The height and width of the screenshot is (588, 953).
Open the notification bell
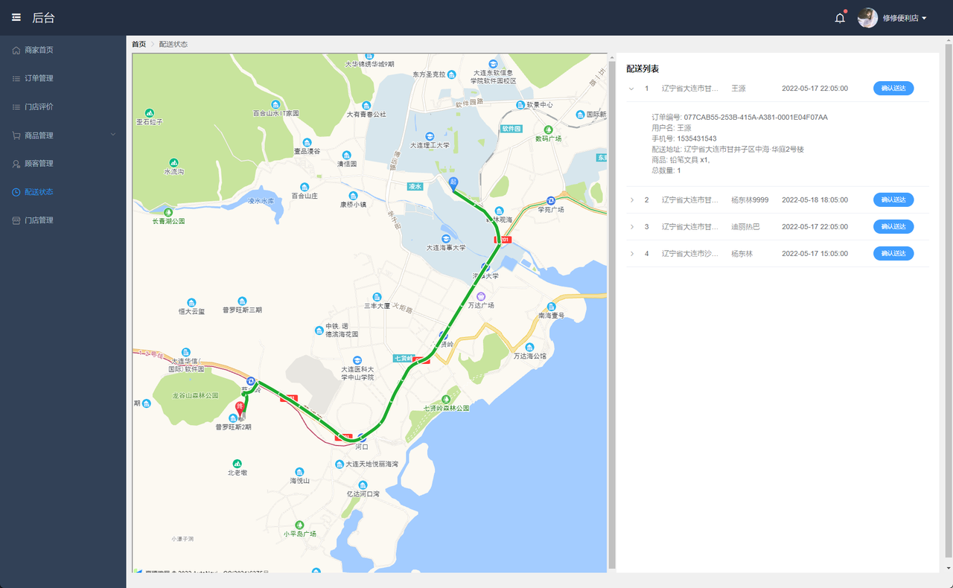point(839,17)
